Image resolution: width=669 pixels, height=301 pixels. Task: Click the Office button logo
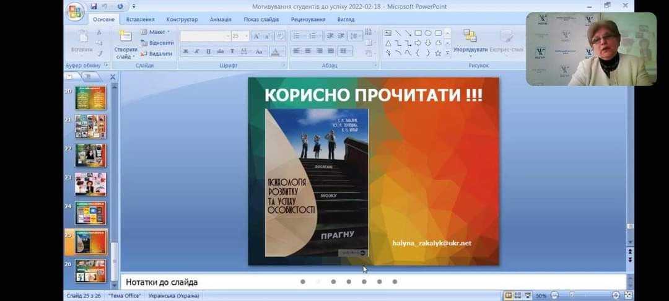coord(74,11)
